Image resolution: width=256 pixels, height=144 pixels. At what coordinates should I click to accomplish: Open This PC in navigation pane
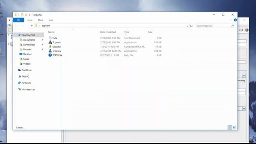tap(25, 76)
